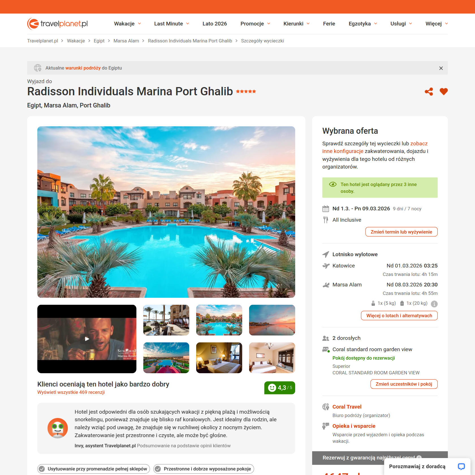
Task: Click the baggage info icon
Action: pos(434,304)
